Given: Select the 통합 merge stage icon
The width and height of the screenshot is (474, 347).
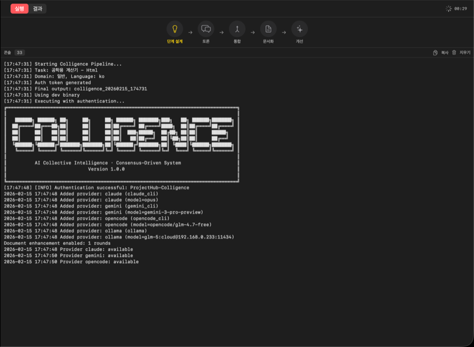Looking at the screenshot, I should pyautogui.click(x=237, y=28).
